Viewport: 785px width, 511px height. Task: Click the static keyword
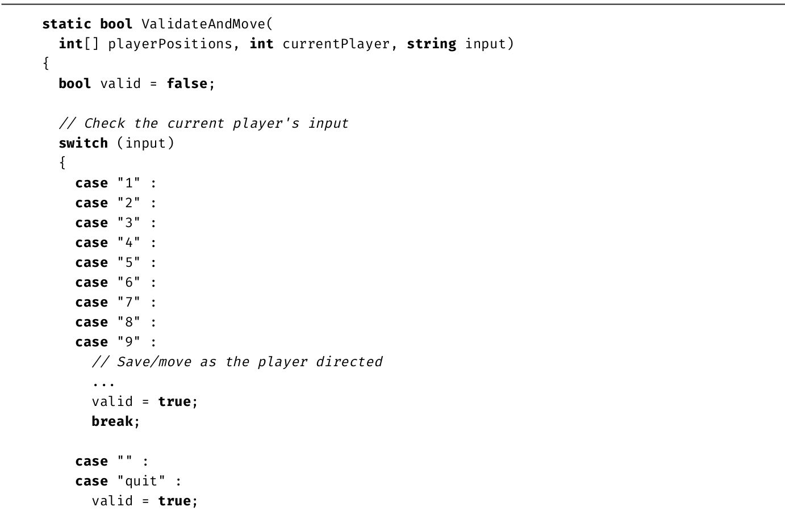(x=66, y=24)
